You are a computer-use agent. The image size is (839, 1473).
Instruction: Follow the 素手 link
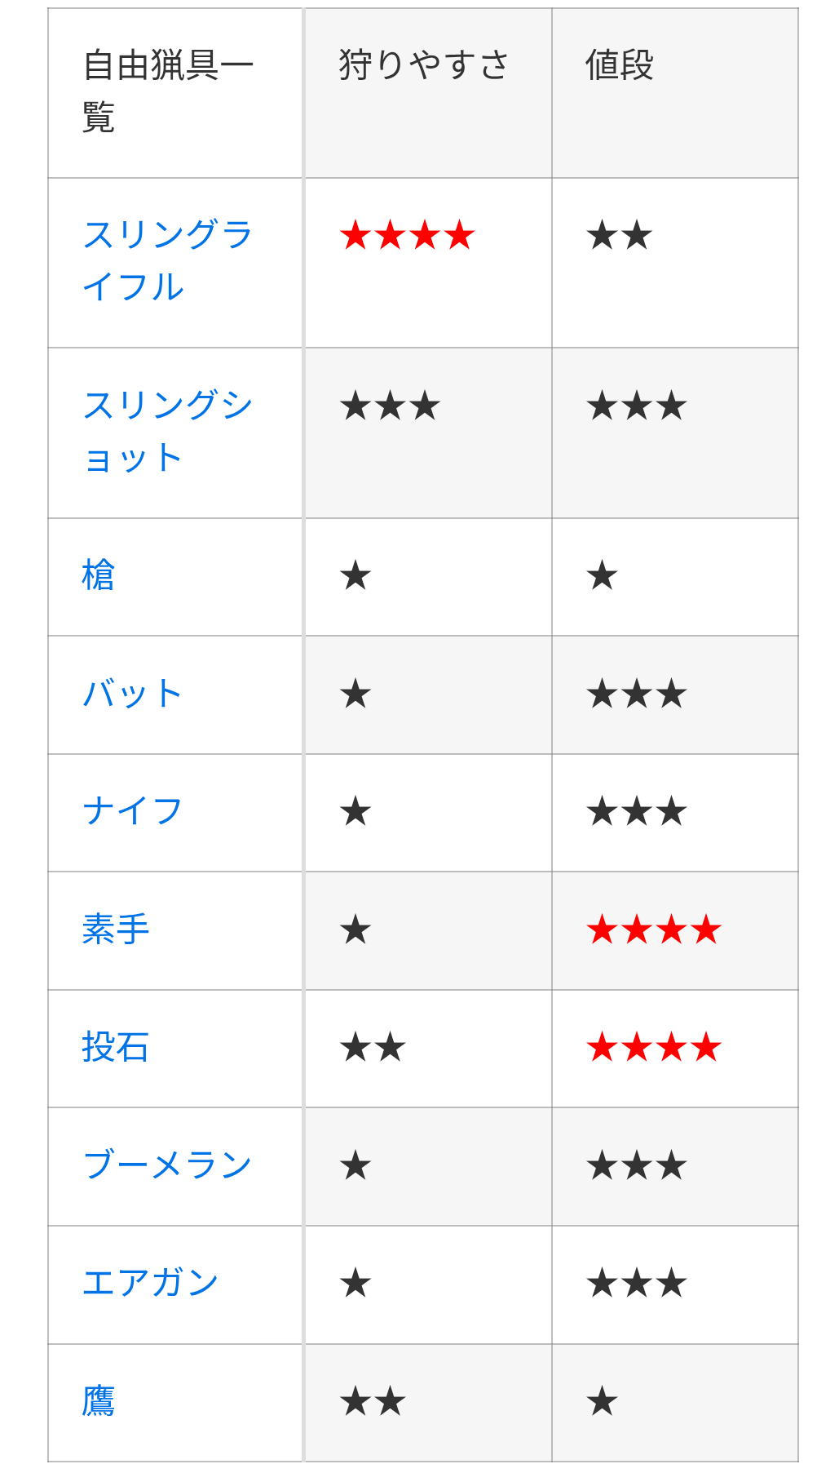pos(116,929)
